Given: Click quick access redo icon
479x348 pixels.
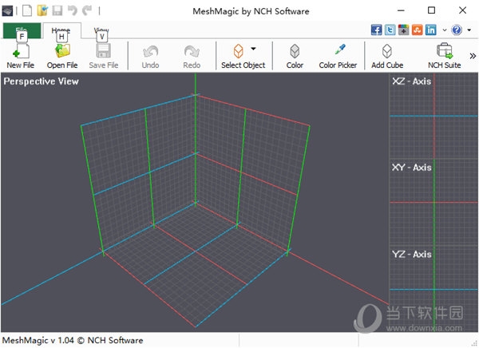Looking at the screenshot, I should [87, 10].
